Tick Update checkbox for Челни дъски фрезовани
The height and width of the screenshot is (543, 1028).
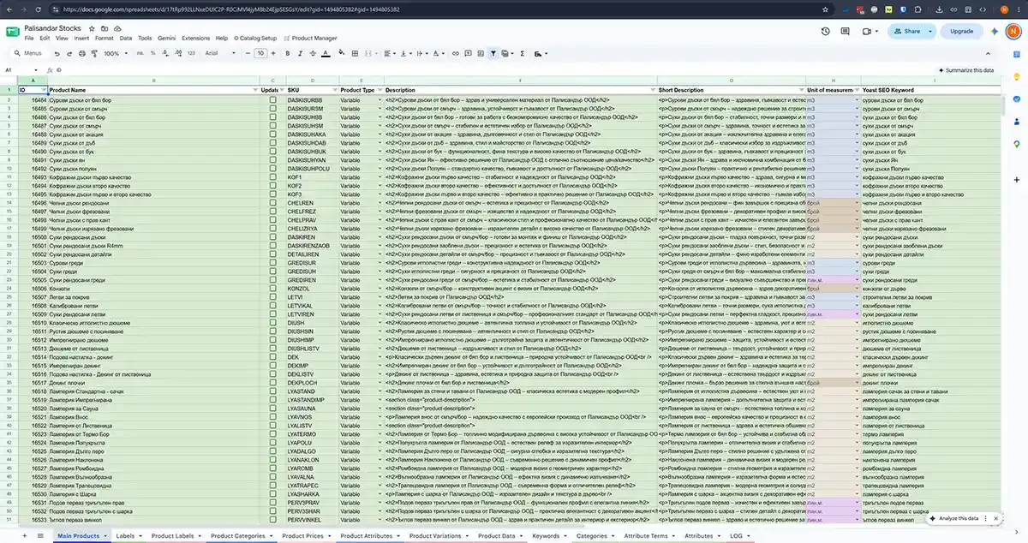(x=273, y=211)
